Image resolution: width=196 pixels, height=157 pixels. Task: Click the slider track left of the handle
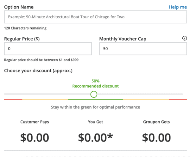tap(47, 94)
